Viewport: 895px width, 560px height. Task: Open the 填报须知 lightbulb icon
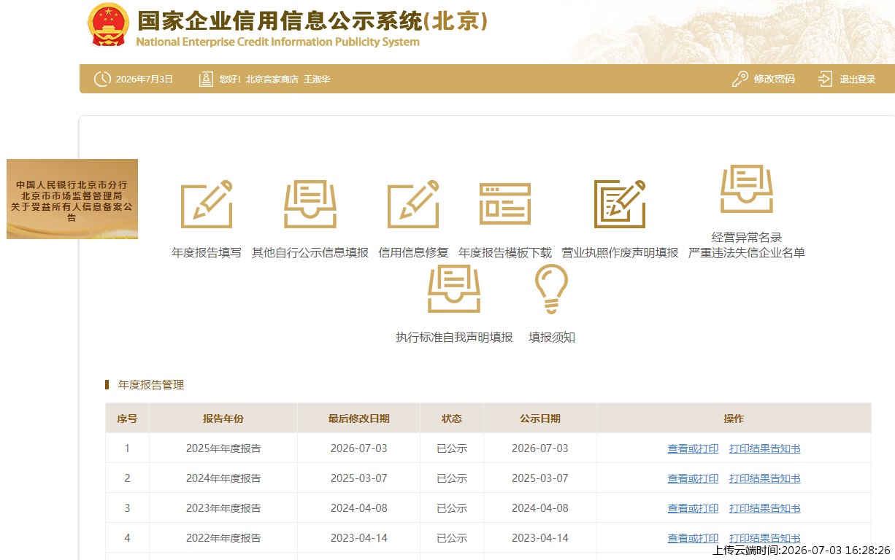[x=551, y=289]
